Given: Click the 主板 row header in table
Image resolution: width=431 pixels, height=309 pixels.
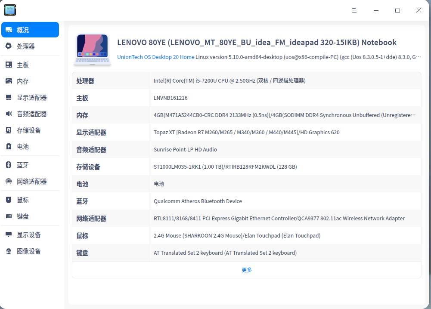Looking at the screenshot, I should (82, 98).
